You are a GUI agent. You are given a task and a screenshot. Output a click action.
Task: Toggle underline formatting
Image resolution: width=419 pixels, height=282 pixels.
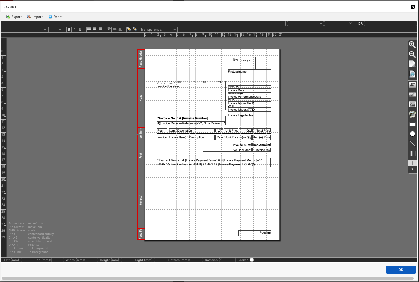click(x=80, y=29)
